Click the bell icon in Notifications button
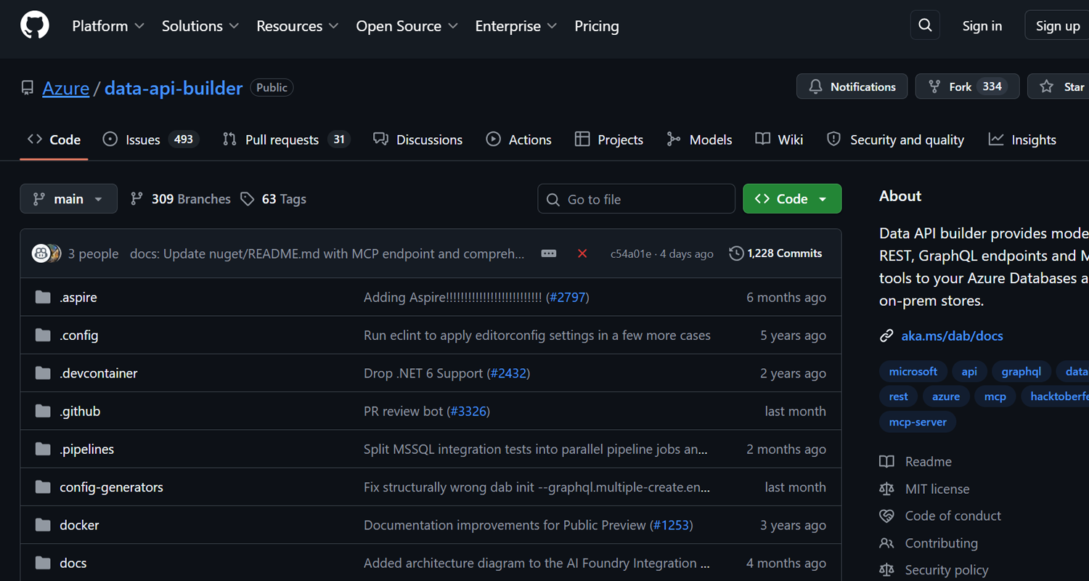Image resolution: width=1089 pixels, height=581 pixels. 816,86
